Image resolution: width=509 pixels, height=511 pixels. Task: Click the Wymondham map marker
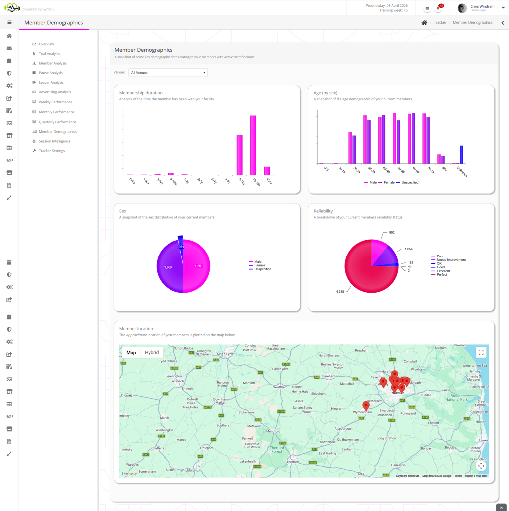[x=366, y=406]
